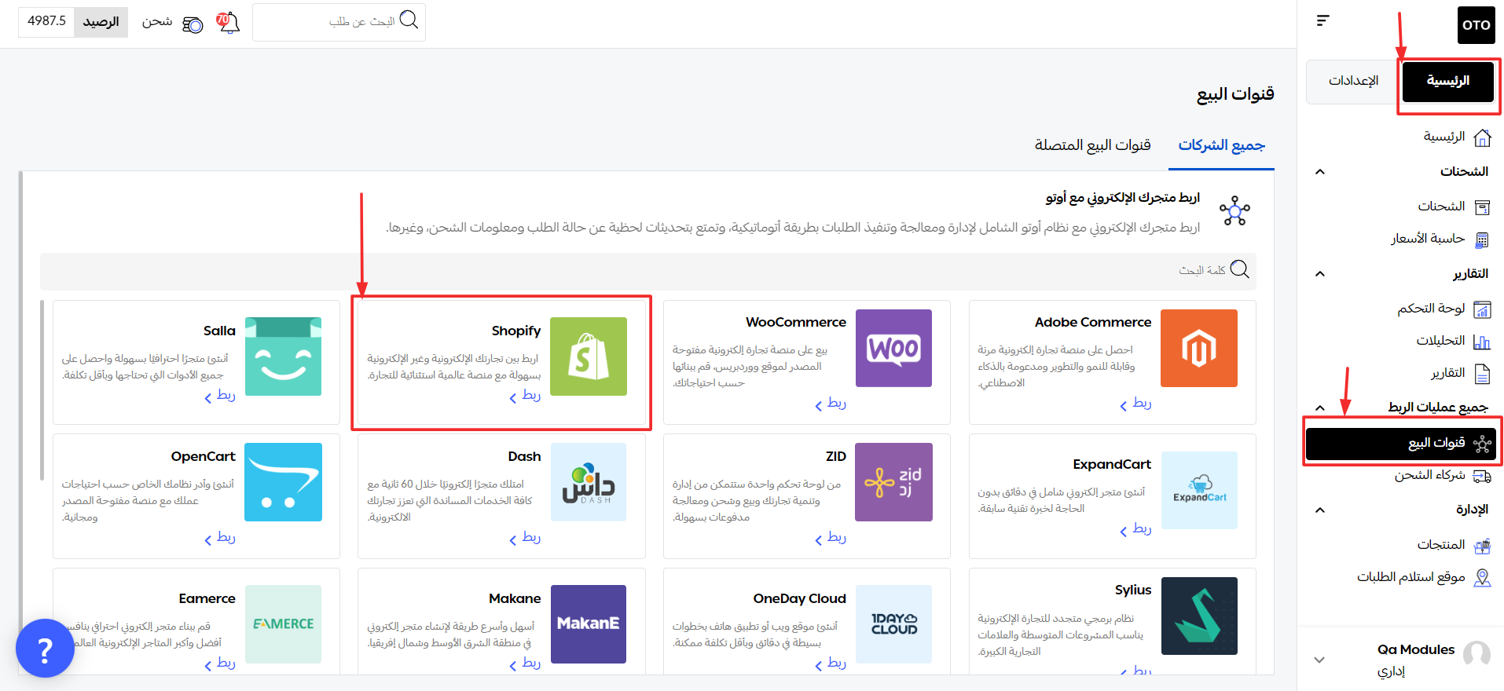
Task: Click the home icon in sidebar
Action: [1482, 138]
